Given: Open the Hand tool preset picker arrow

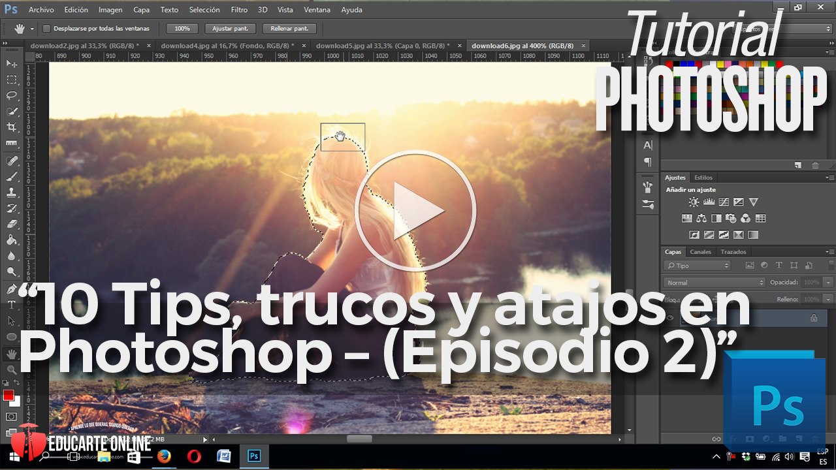Looking at the screenshot, I should tap(32, 29).
